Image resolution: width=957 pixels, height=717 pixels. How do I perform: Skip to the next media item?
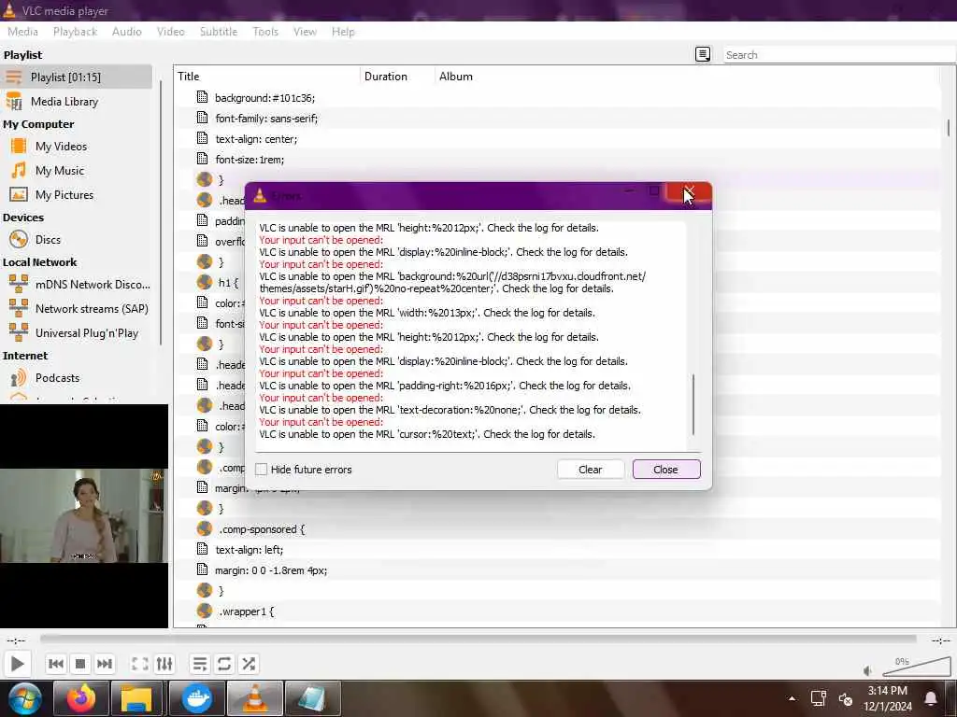(105, 664)
